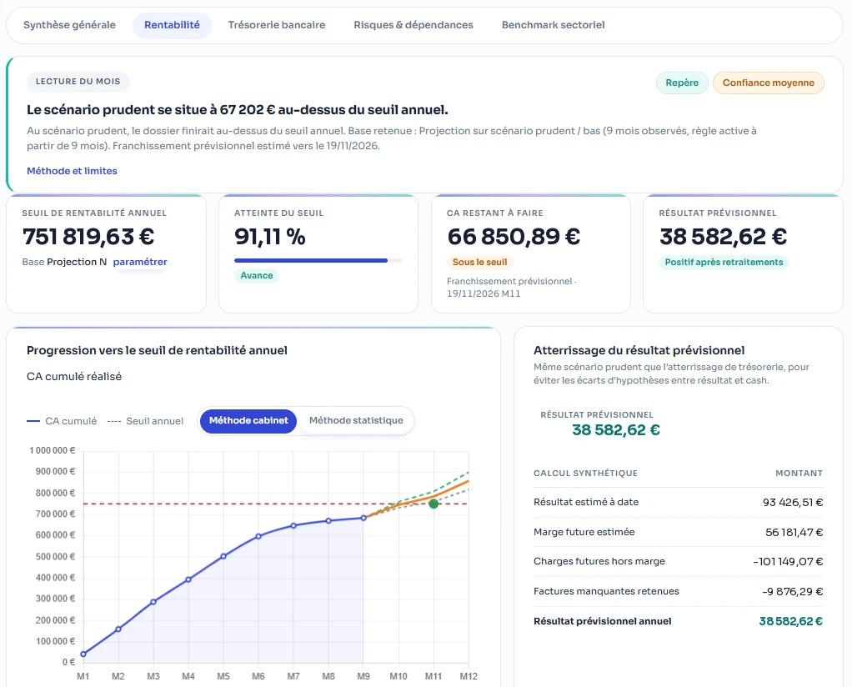Click the -9 876,29 € amount
The image size is (852, 687).
(792, 591)
